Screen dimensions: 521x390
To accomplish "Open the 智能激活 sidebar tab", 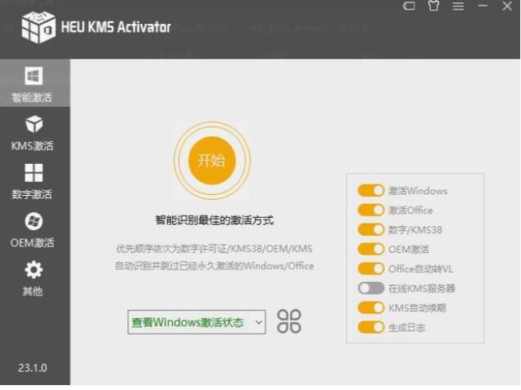I will point(34,84).
